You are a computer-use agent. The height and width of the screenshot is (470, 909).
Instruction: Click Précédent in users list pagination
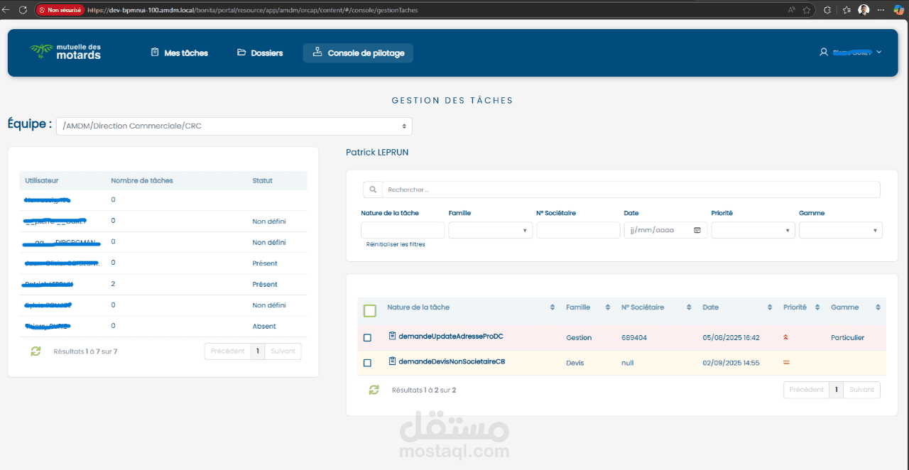pos(227,351)
